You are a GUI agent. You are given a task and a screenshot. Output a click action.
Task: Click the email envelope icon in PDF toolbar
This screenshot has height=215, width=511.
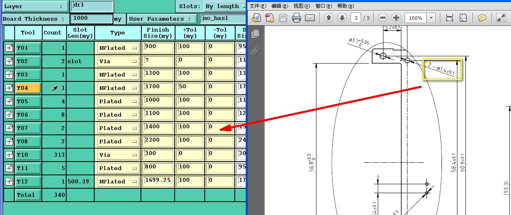310,18
